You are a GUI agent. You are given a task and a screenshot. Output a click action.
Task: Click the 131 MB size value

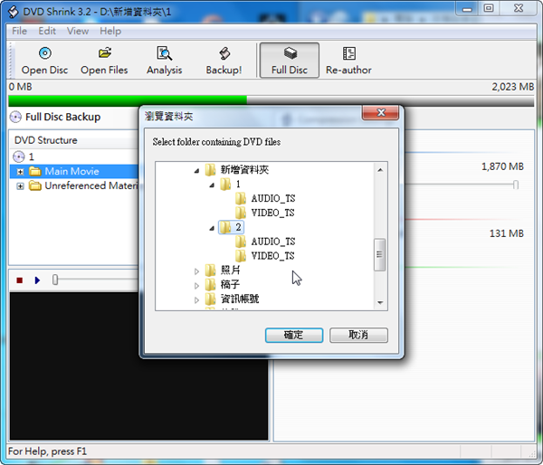click(506, 233)
